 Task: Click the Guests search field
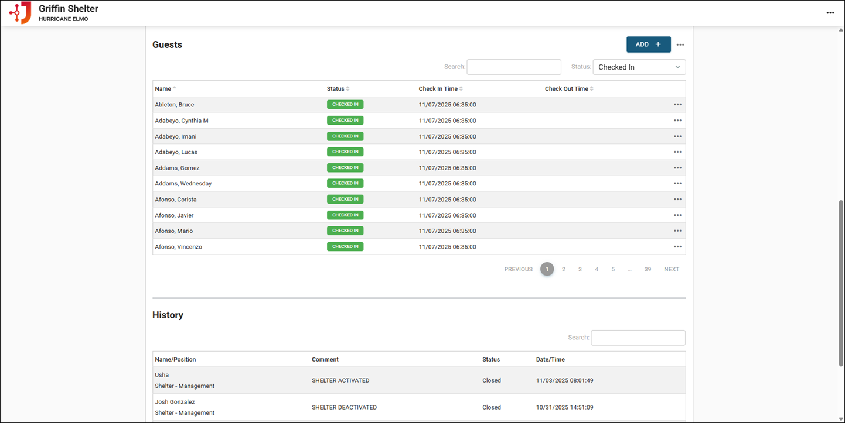click(514, 67)
